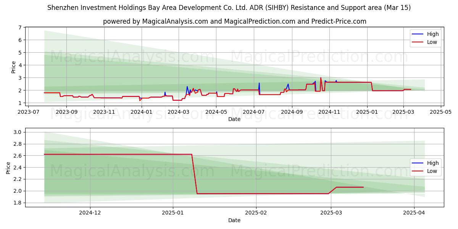Click the 2025-03 tick label of top chart
Screen dimensions: 458x229
403,112
